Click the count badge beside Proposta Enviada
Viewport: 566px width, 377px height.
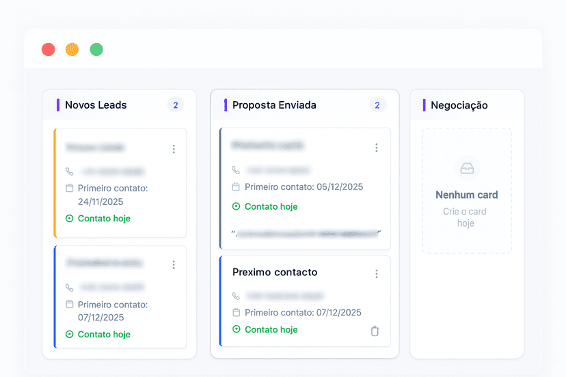click(377, 105)
